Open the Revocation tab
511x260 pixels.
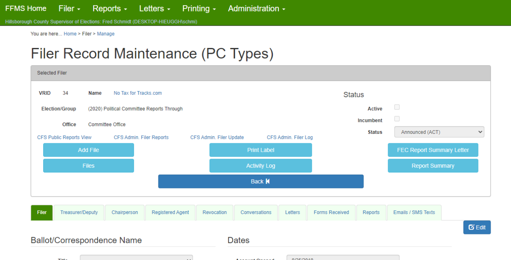(215, 212)
